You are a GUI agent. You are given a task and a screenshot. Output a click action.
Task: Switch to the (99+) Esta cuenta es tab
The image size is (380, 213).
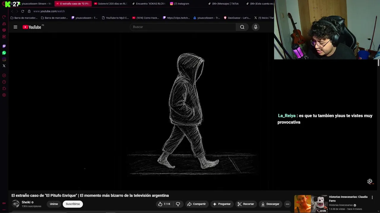click(x=259, y=4)
